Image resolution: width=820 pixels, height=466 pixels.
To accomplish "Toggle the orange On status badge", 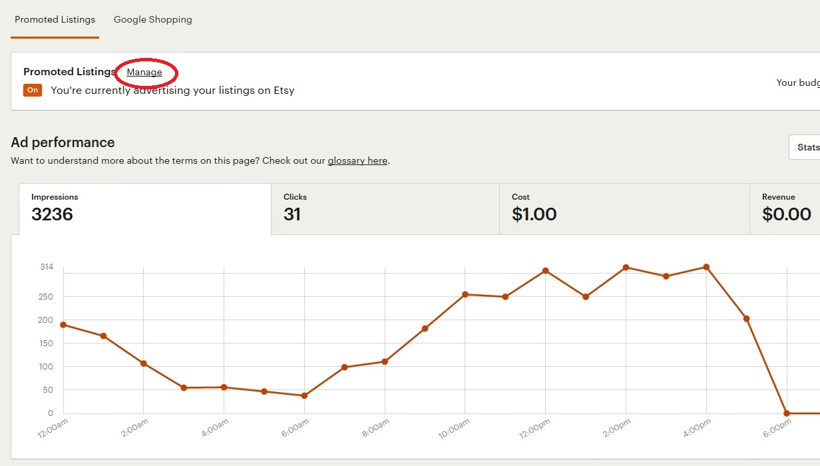I will pos(33,90).
